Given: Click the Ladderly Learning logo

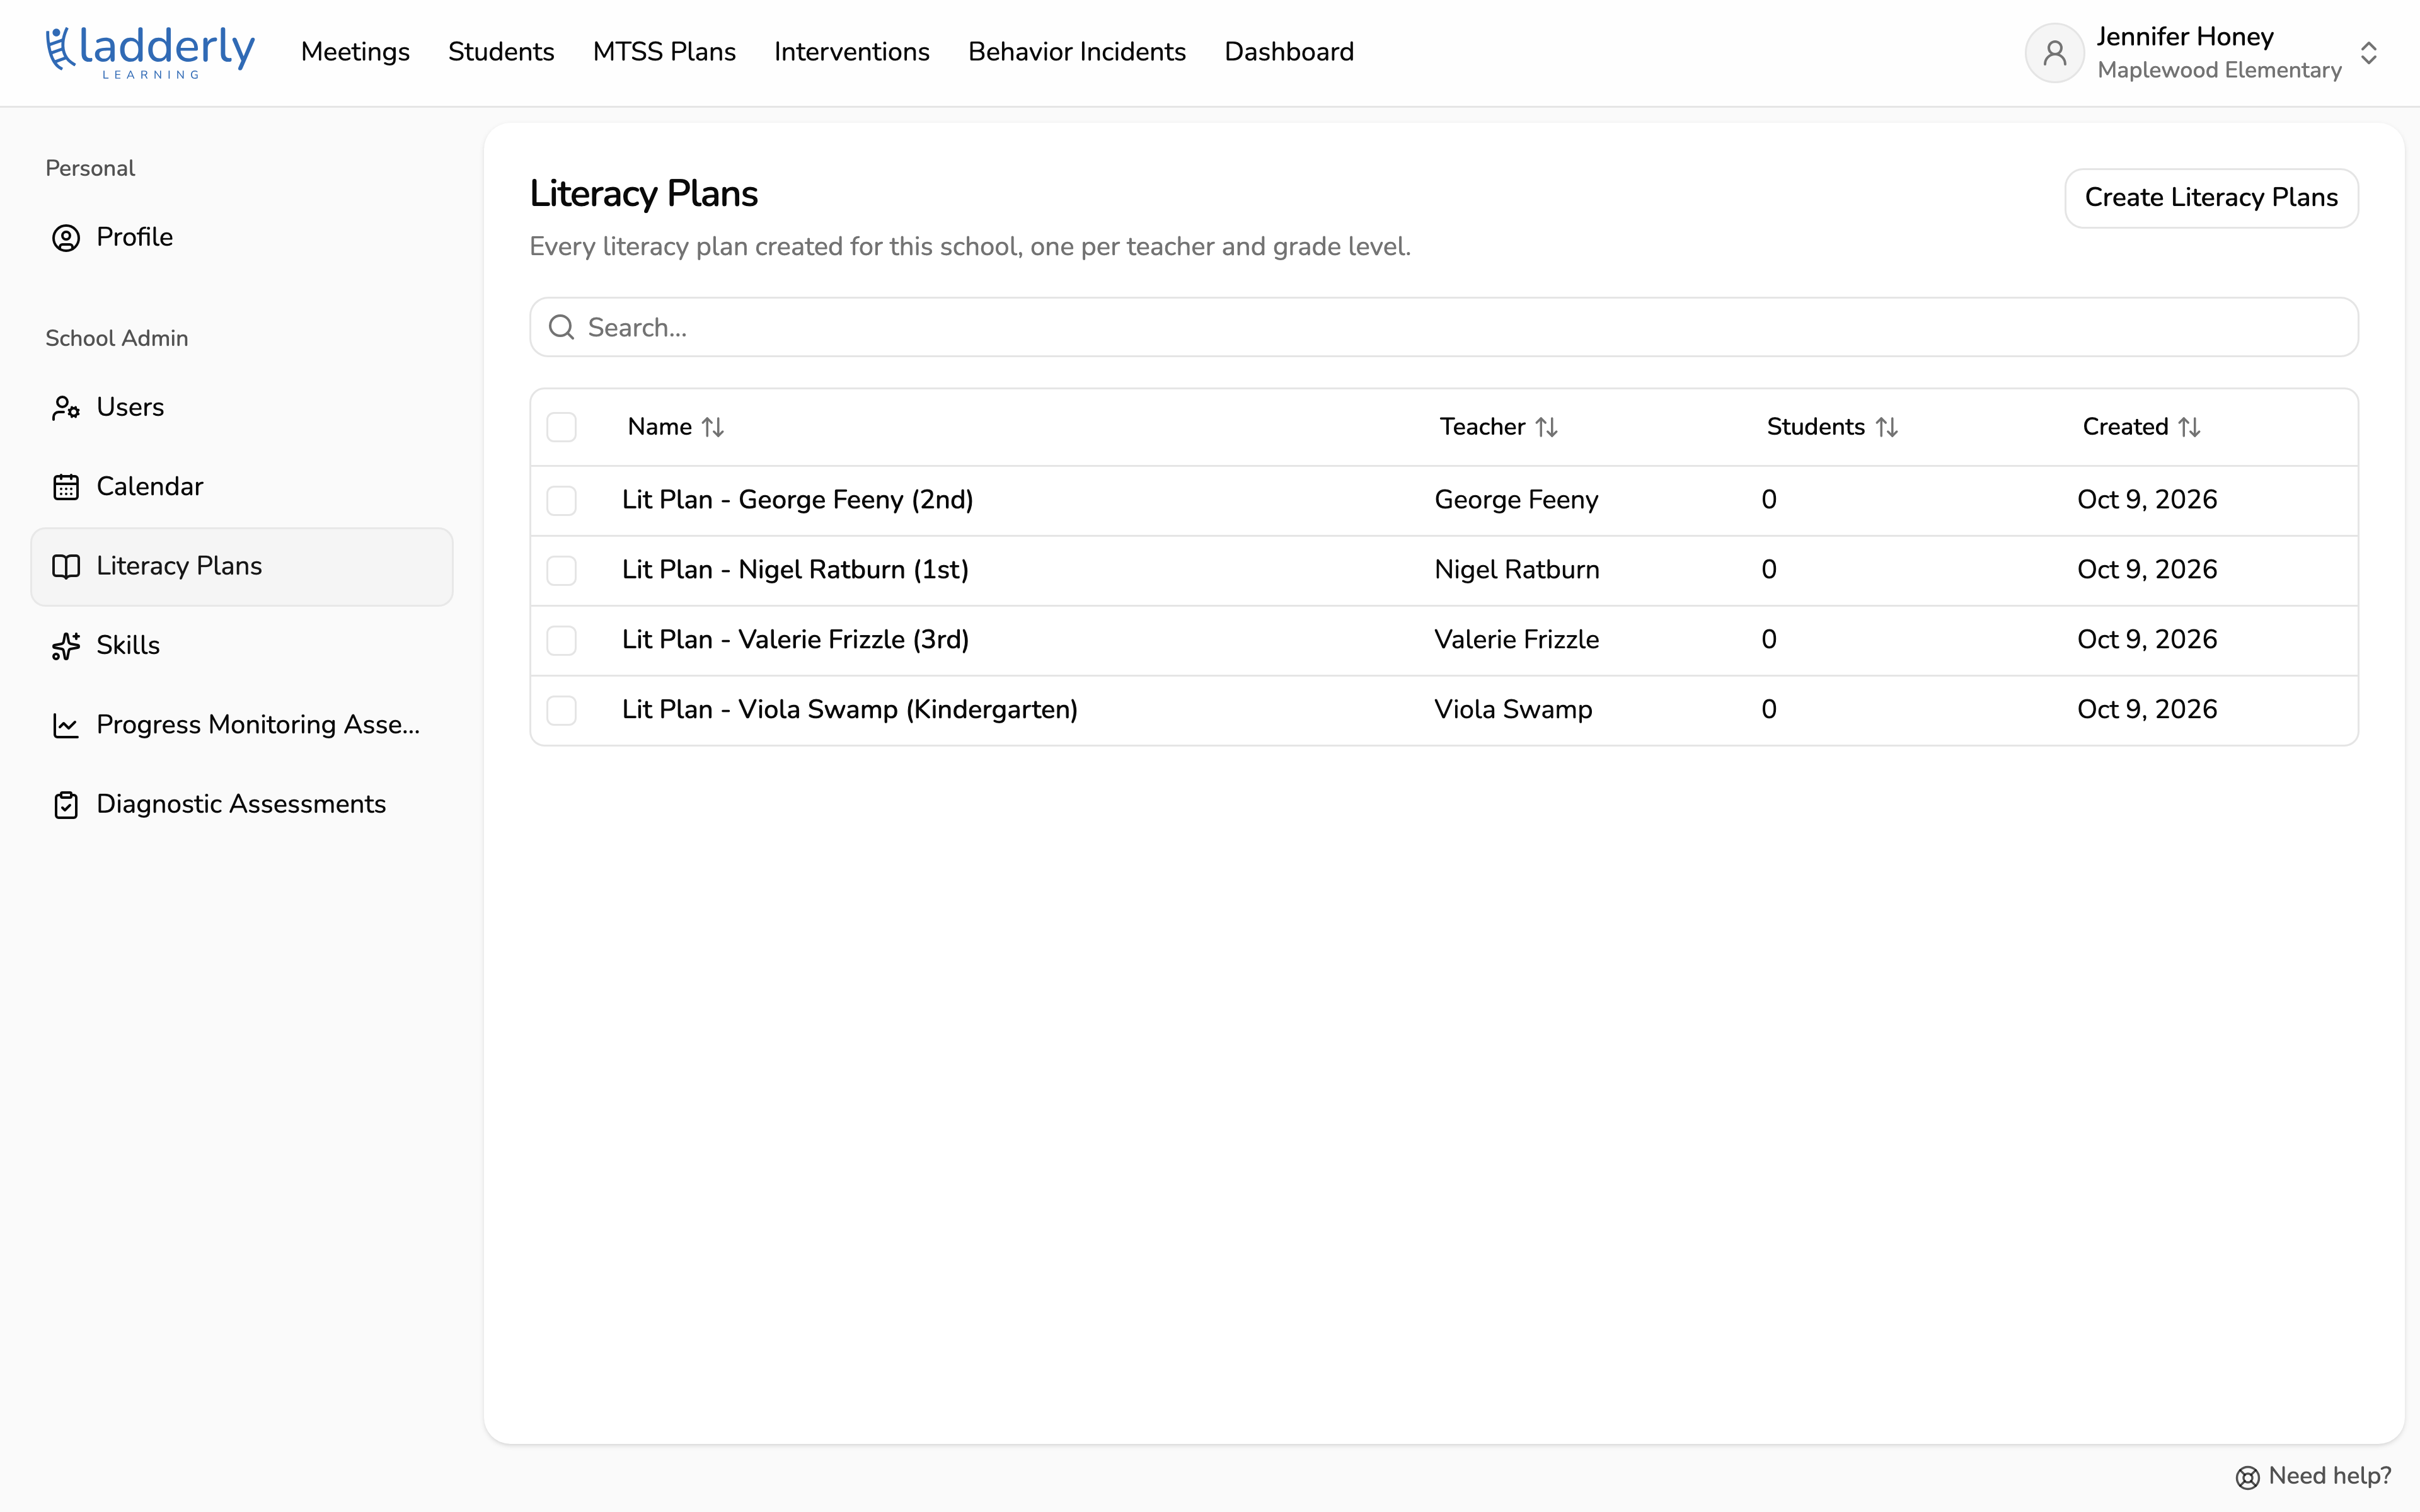Looking at the screenshot, I should coord(150,52).
